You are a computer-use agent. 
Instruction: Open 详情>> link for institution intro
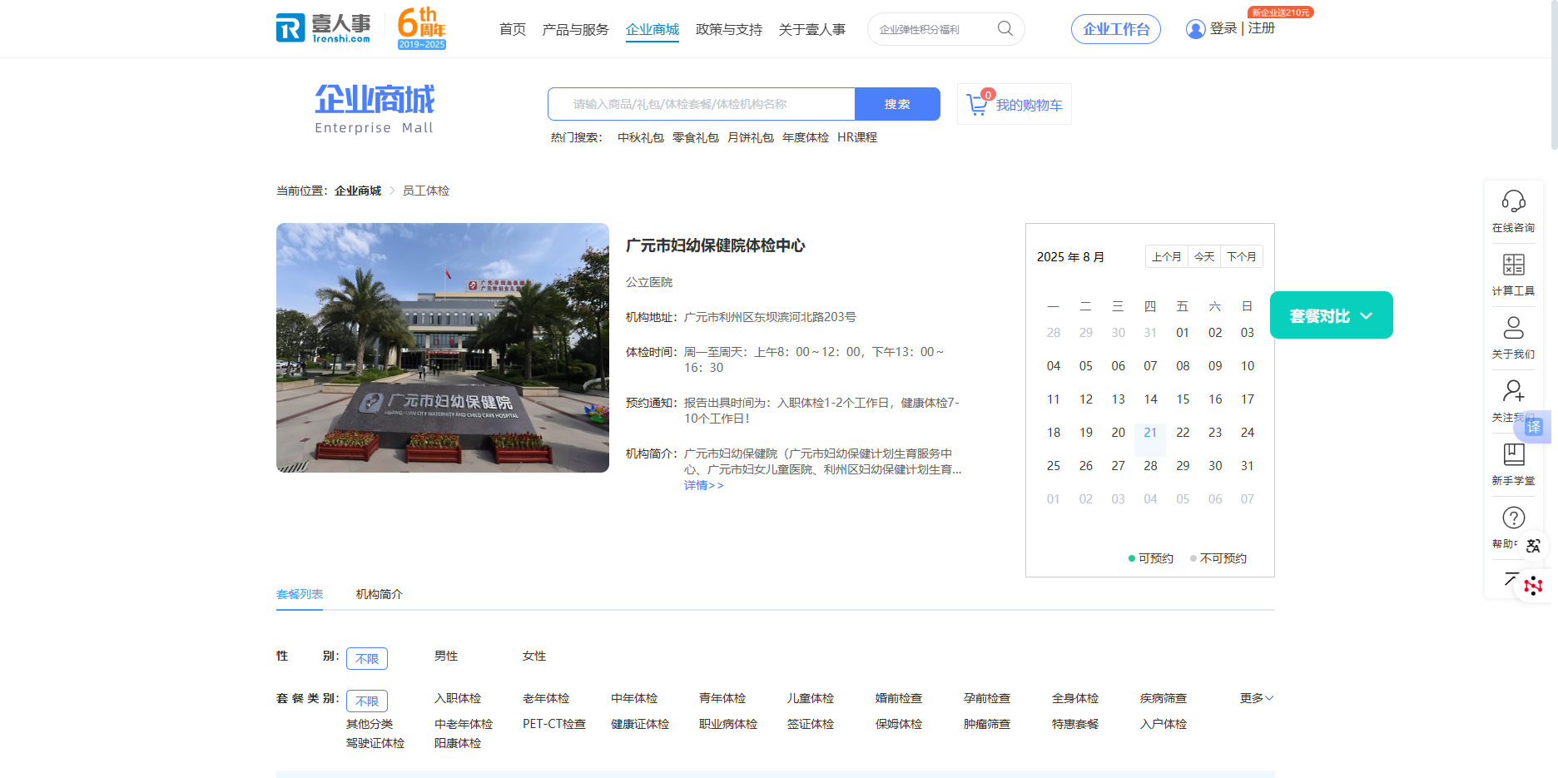coord(704,485)
